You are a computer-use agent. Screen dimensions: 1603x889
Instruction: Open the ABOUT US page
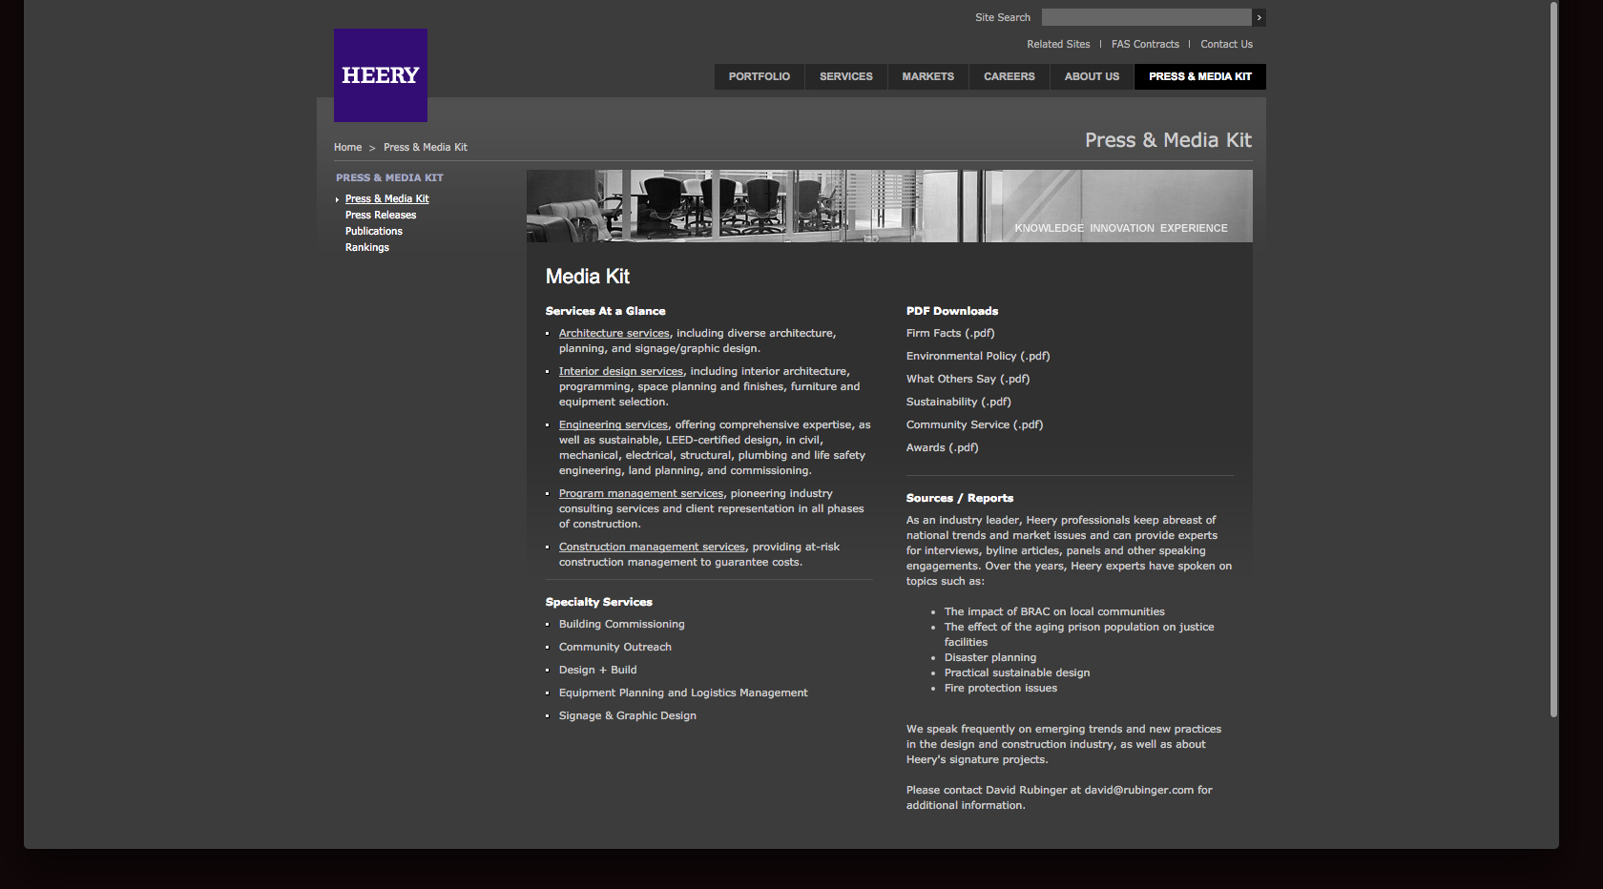point(1091,76)
